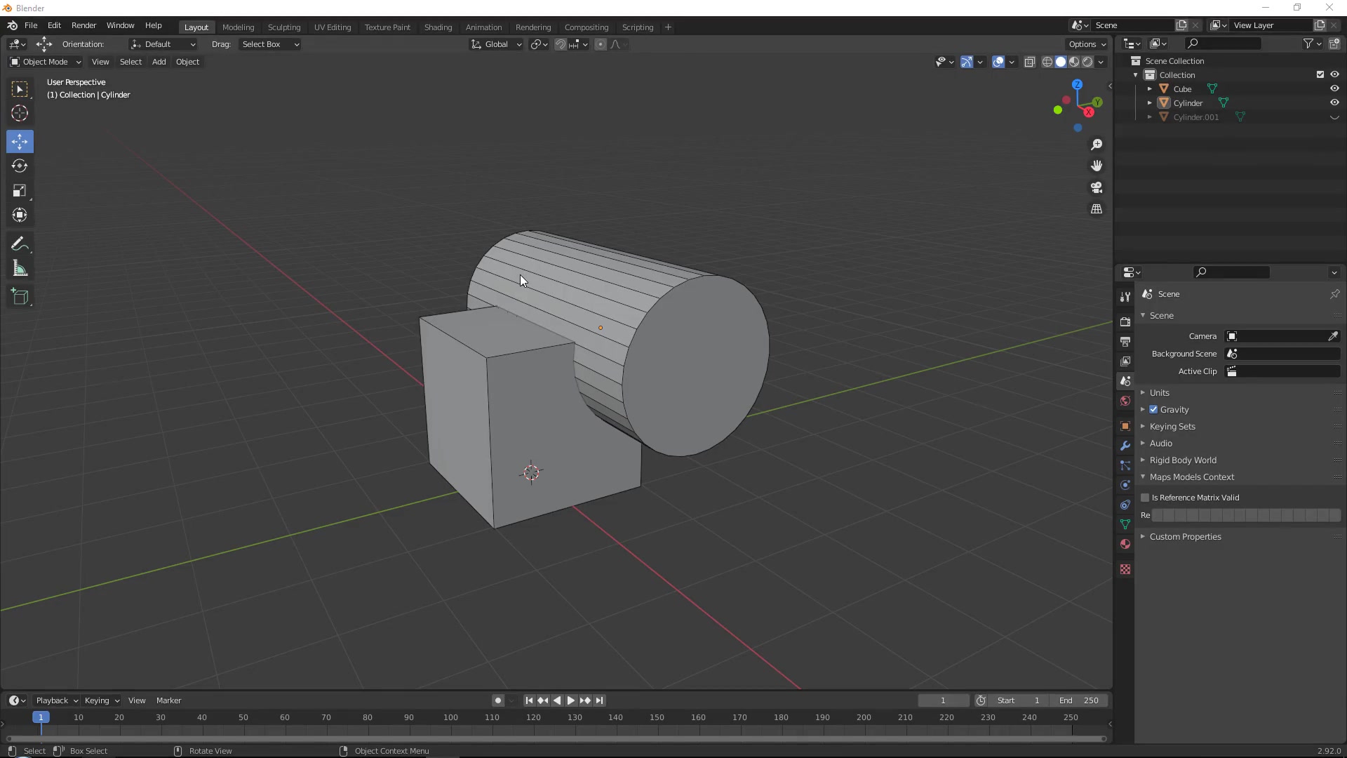Open the Render properties camera tab

(1125, 321)
